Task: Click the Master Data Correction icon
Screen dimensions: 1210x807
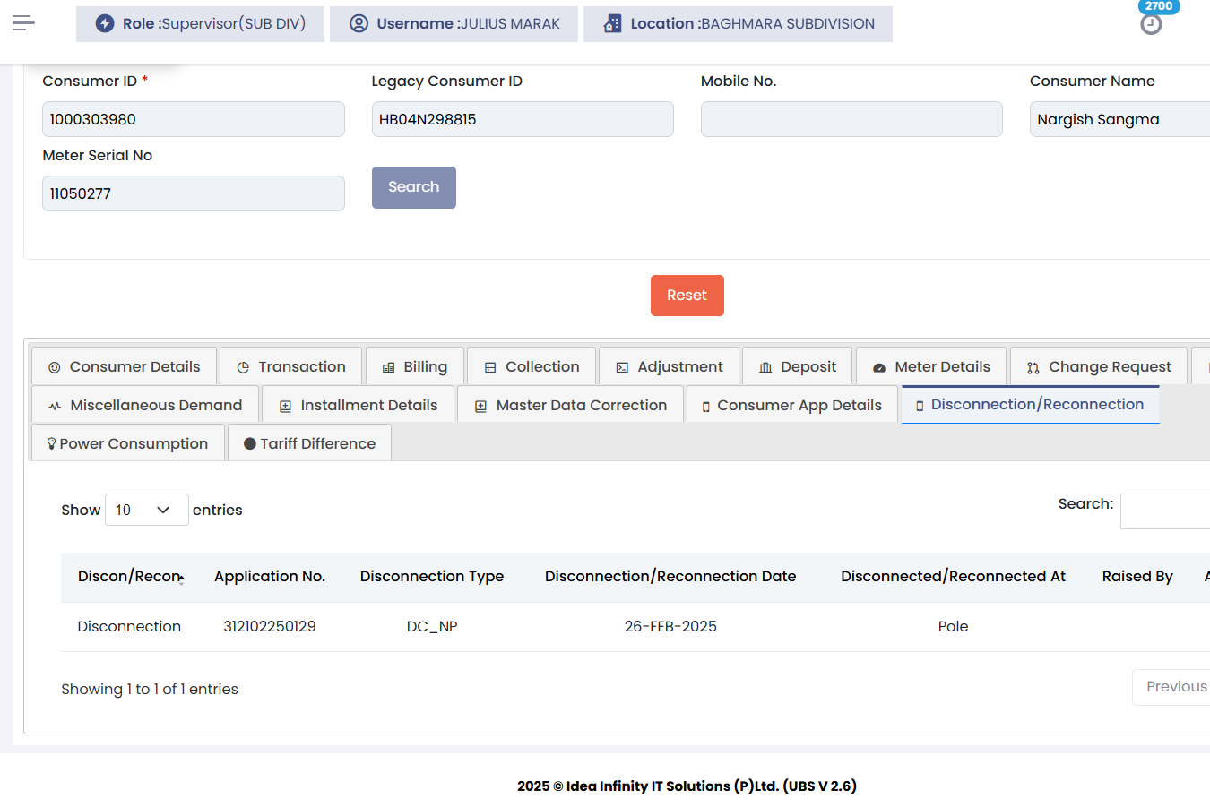Action: [x=480, y=406]
